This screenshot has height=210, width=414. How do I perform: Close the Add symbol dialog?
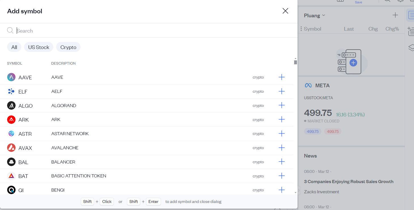click(285, 11)
